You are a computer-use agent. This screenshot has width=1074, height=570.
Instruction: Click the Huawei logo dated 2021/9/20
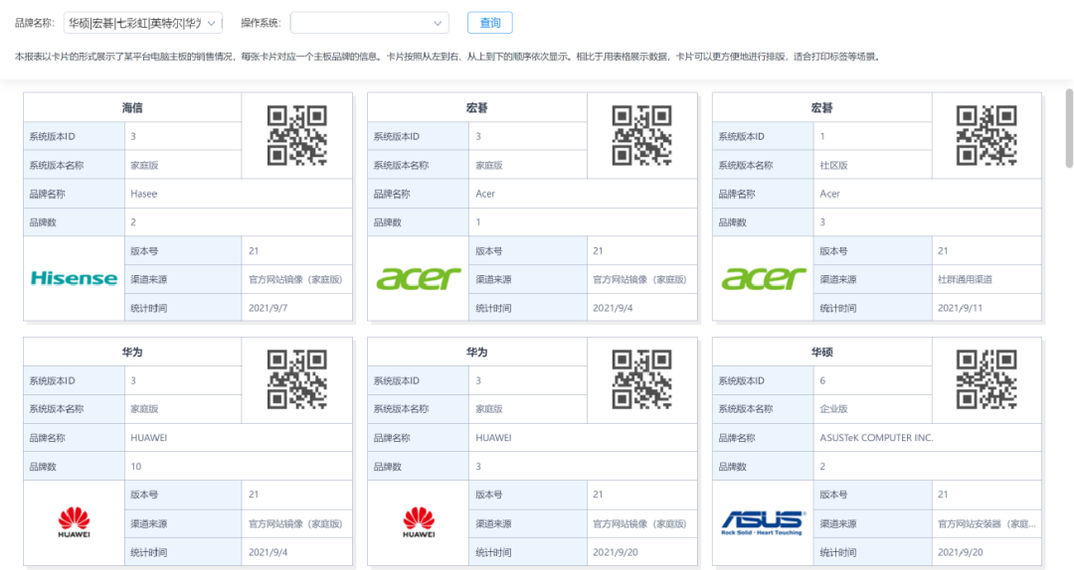[419, 522]
